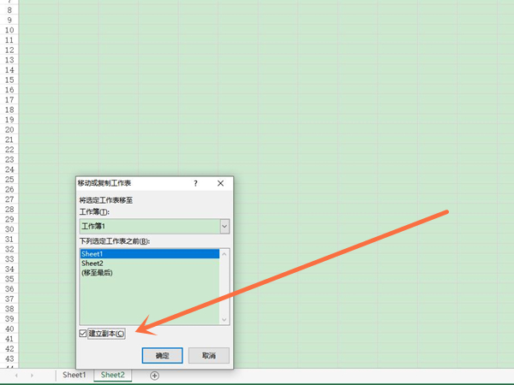The image size is (514, 385).
Task: Toggle the 建立副本 checkbox
Action: click(x=82, y=334)
